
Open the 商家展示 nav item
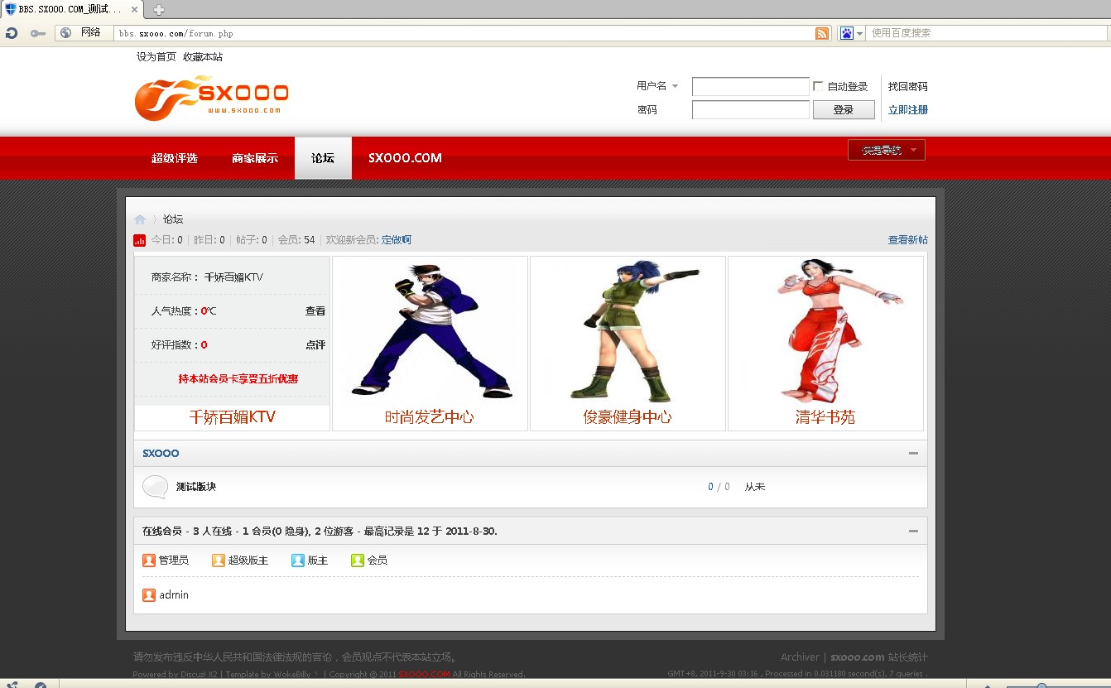[x=255, y=158]
